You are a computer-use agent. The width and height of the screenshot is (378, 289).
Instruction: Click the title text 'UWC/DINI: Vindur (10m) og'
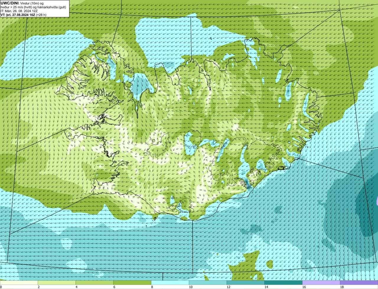[x=22, y=3]
